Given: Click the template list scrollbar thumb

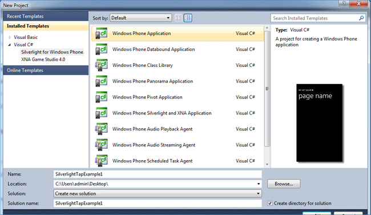Looking at the screenshot, I should coord(267,89).
